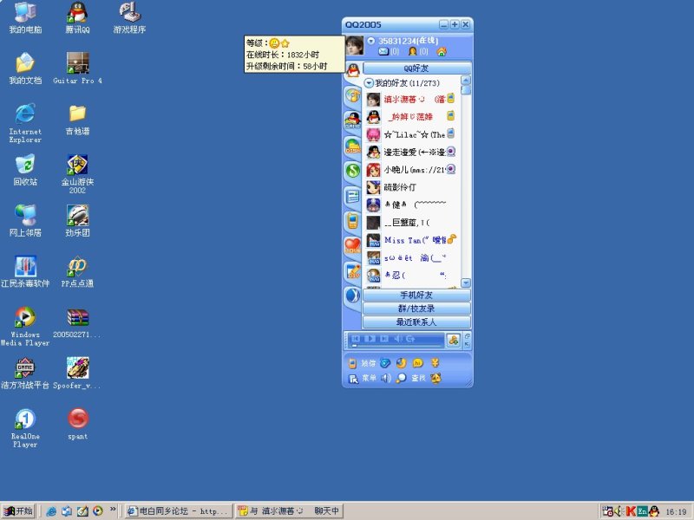Click the QQ penguin tab in sidebar
694x520 pixels.
point(352,69)
